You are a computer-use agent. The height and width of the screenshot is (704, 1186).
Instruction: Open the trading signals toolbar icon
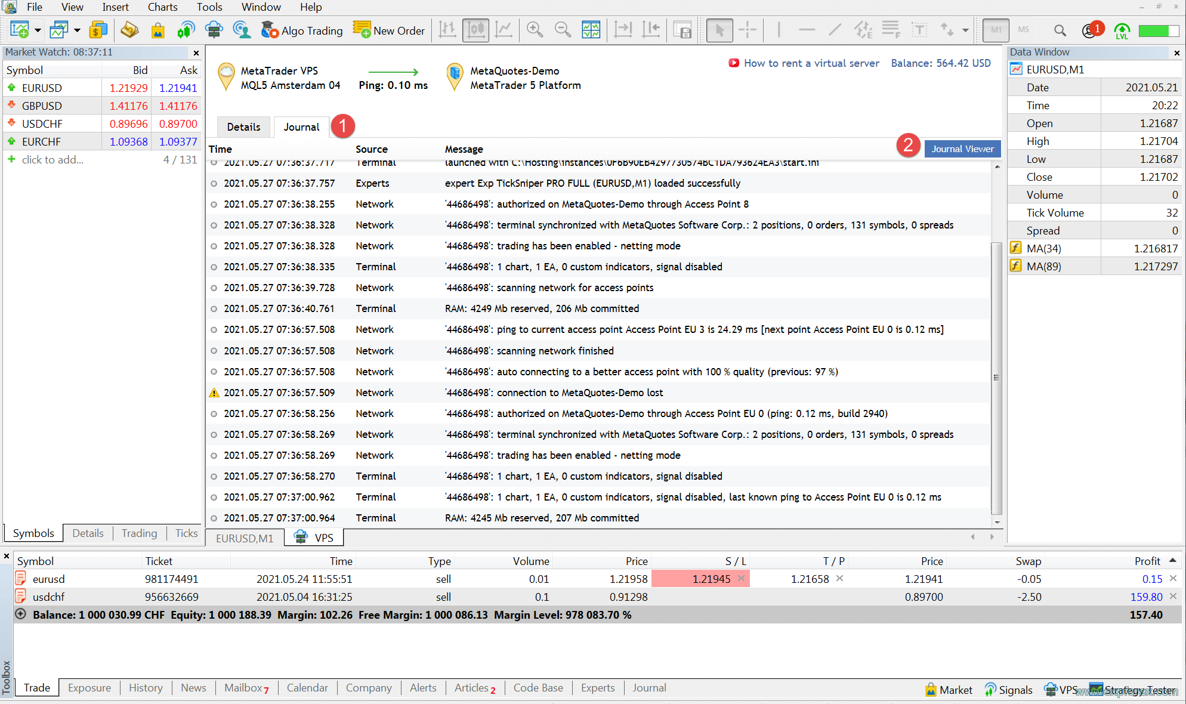[x=186, y=30]
